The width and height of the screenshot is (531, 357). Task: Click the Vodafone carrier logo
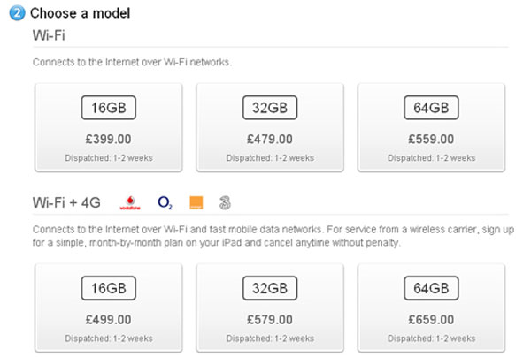[129, 203]
